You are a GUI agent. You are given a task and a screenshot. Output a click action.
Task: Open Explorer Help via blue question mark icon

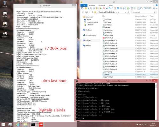click(156, 5)
